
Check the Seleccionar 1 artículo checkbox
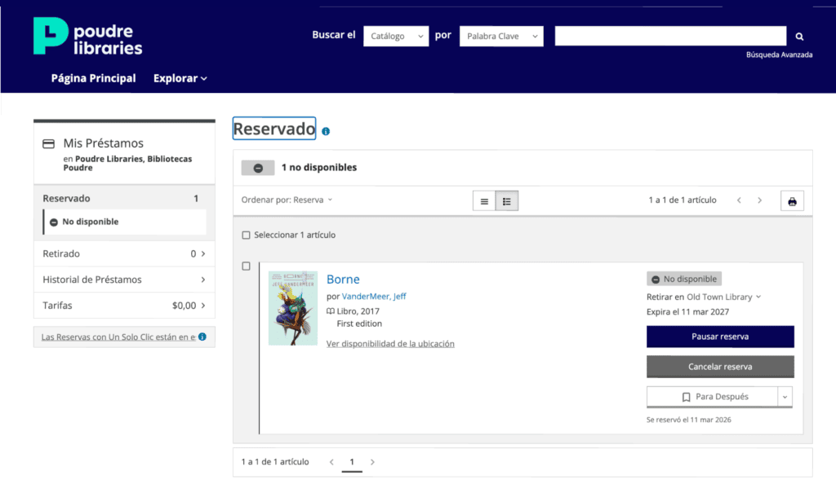coord(246,236)
